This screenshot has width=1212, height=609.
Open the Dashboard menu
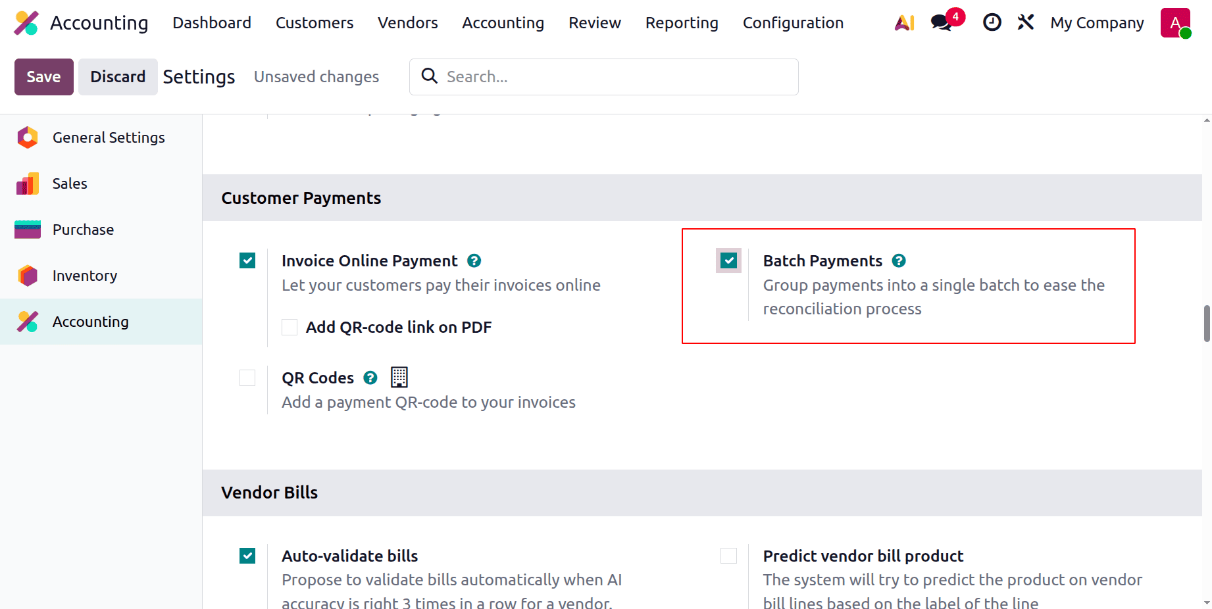(212, 23)
